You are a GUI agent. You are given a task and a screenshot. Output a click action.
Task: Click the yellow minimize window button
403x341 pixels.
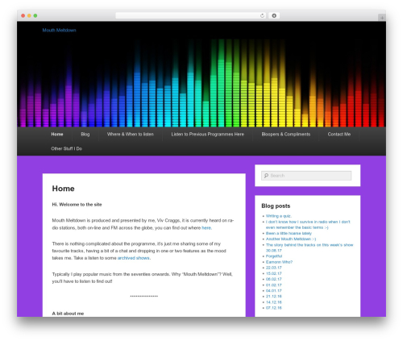point(29,16)
